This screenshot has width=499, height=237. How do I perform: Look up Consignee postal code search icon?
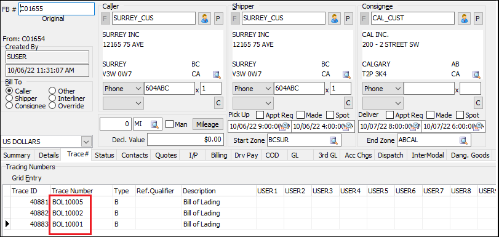tap(476, 74)
